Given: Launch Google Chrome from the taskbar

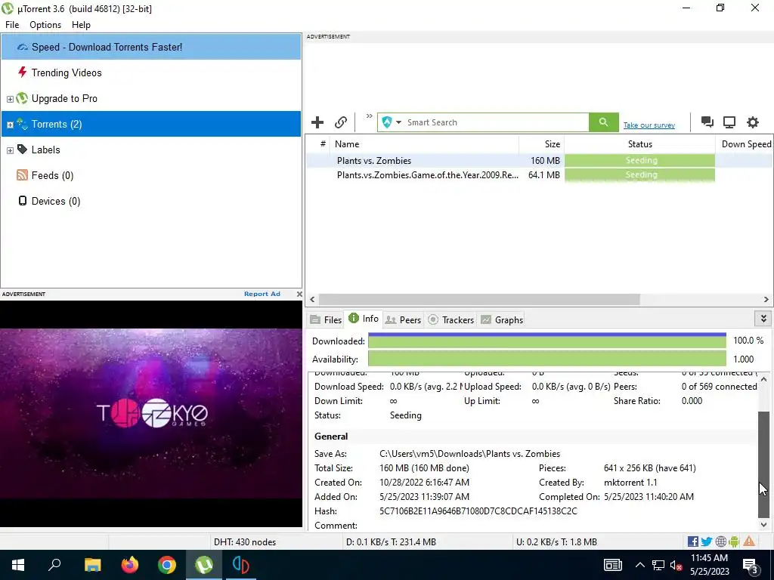Looking at the screenshot, I should coord(167,565).
